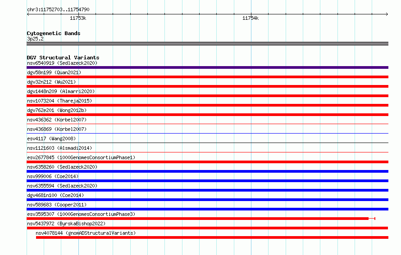401x255 pixels.
Task: Open nsv589683 (Cooper2011) label
Action: [x=57, y=205]
